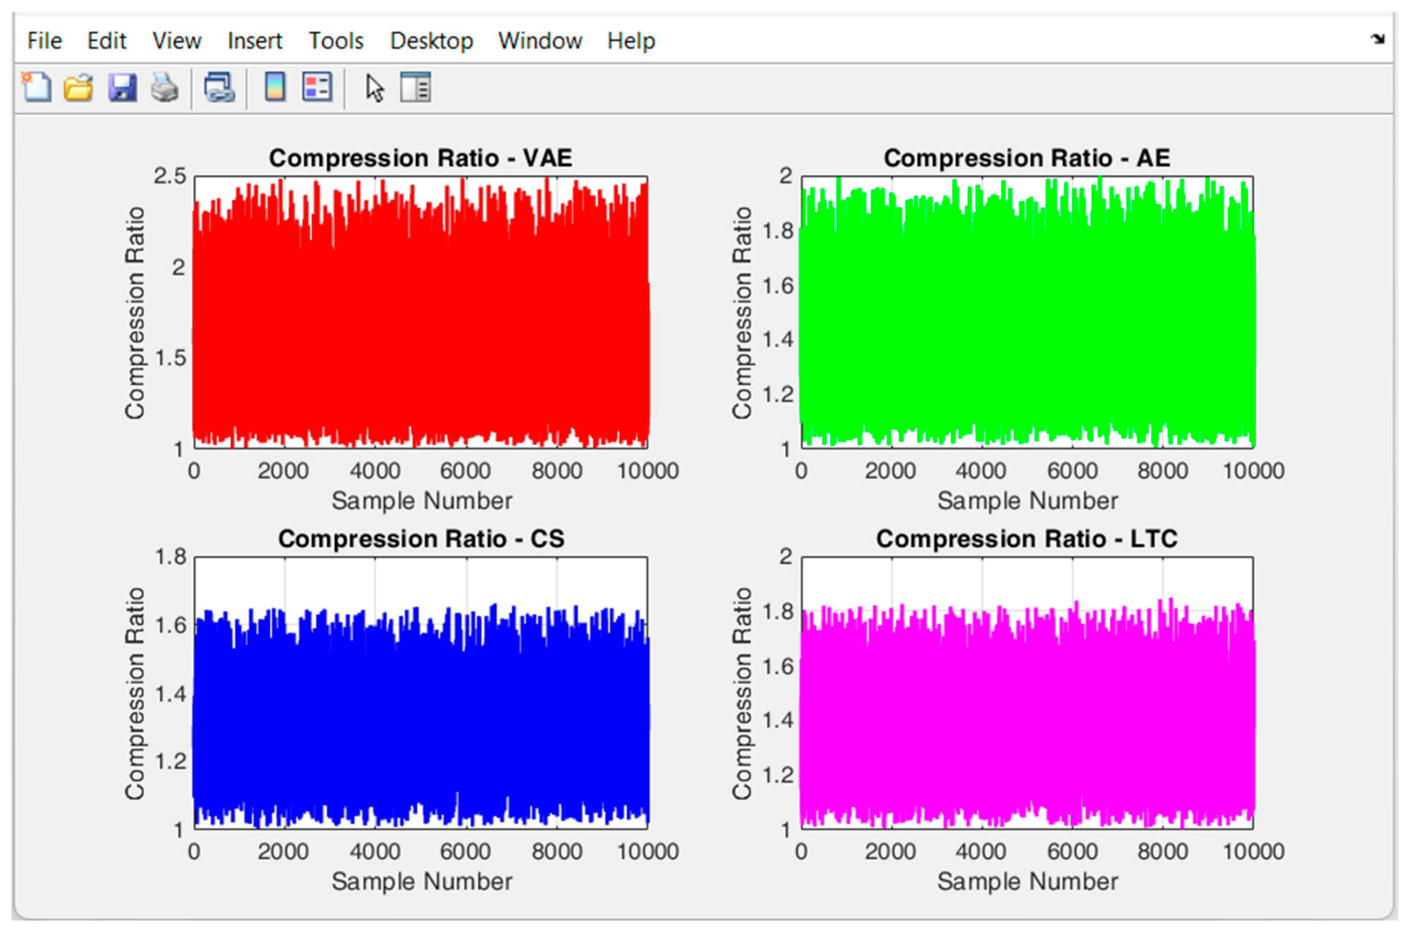
Task: Open the Help menu
Action: point(631,41)
